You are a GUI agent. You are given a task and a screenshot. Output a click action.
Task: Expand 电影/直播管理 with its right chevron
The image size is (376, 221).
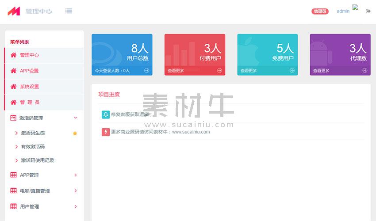[76, 191]
